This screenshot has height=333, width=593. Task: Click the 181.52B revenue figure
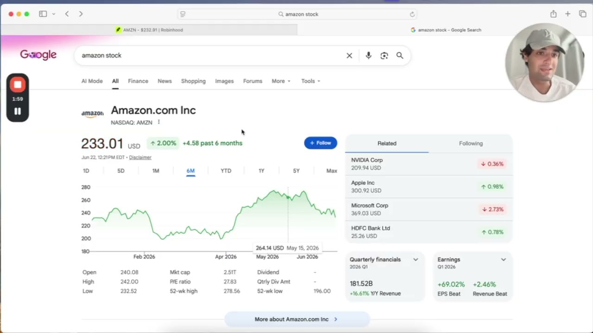361,284
